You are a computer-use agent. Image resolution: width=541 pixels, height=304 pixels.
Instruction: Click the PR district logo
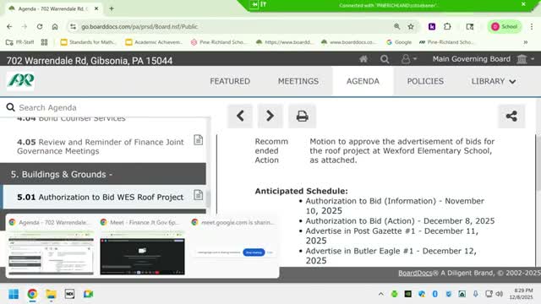tap(20, 81)
